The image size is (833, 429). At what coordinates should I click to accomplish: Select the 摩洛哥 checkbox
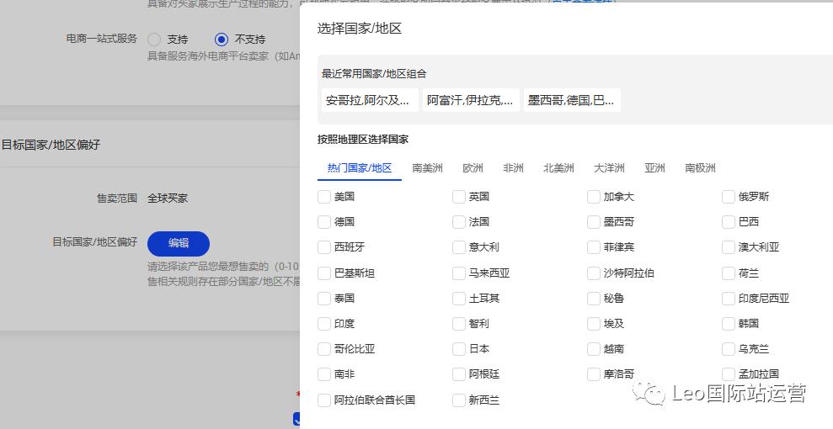coord(594,373)
